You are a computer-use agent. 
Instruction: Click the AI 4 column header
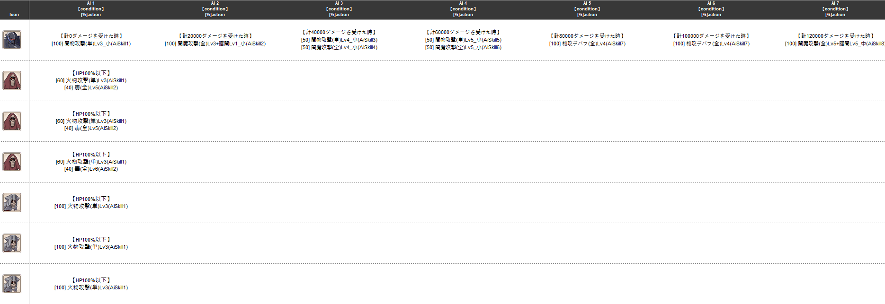463,9
